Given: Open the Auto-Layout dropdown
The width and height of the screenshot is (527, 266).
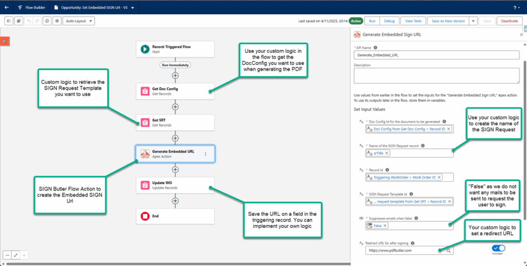Looking at the screenshot, I should coord(79,21).
